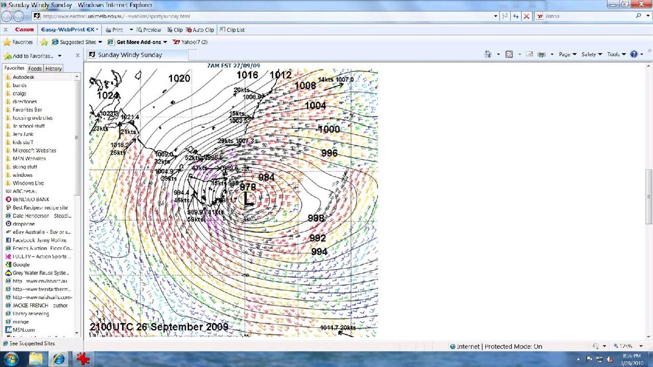This screenshot has height=367, width=653.
Task: Open the Add to Favorites dropdown arrow
Action: 59,56
